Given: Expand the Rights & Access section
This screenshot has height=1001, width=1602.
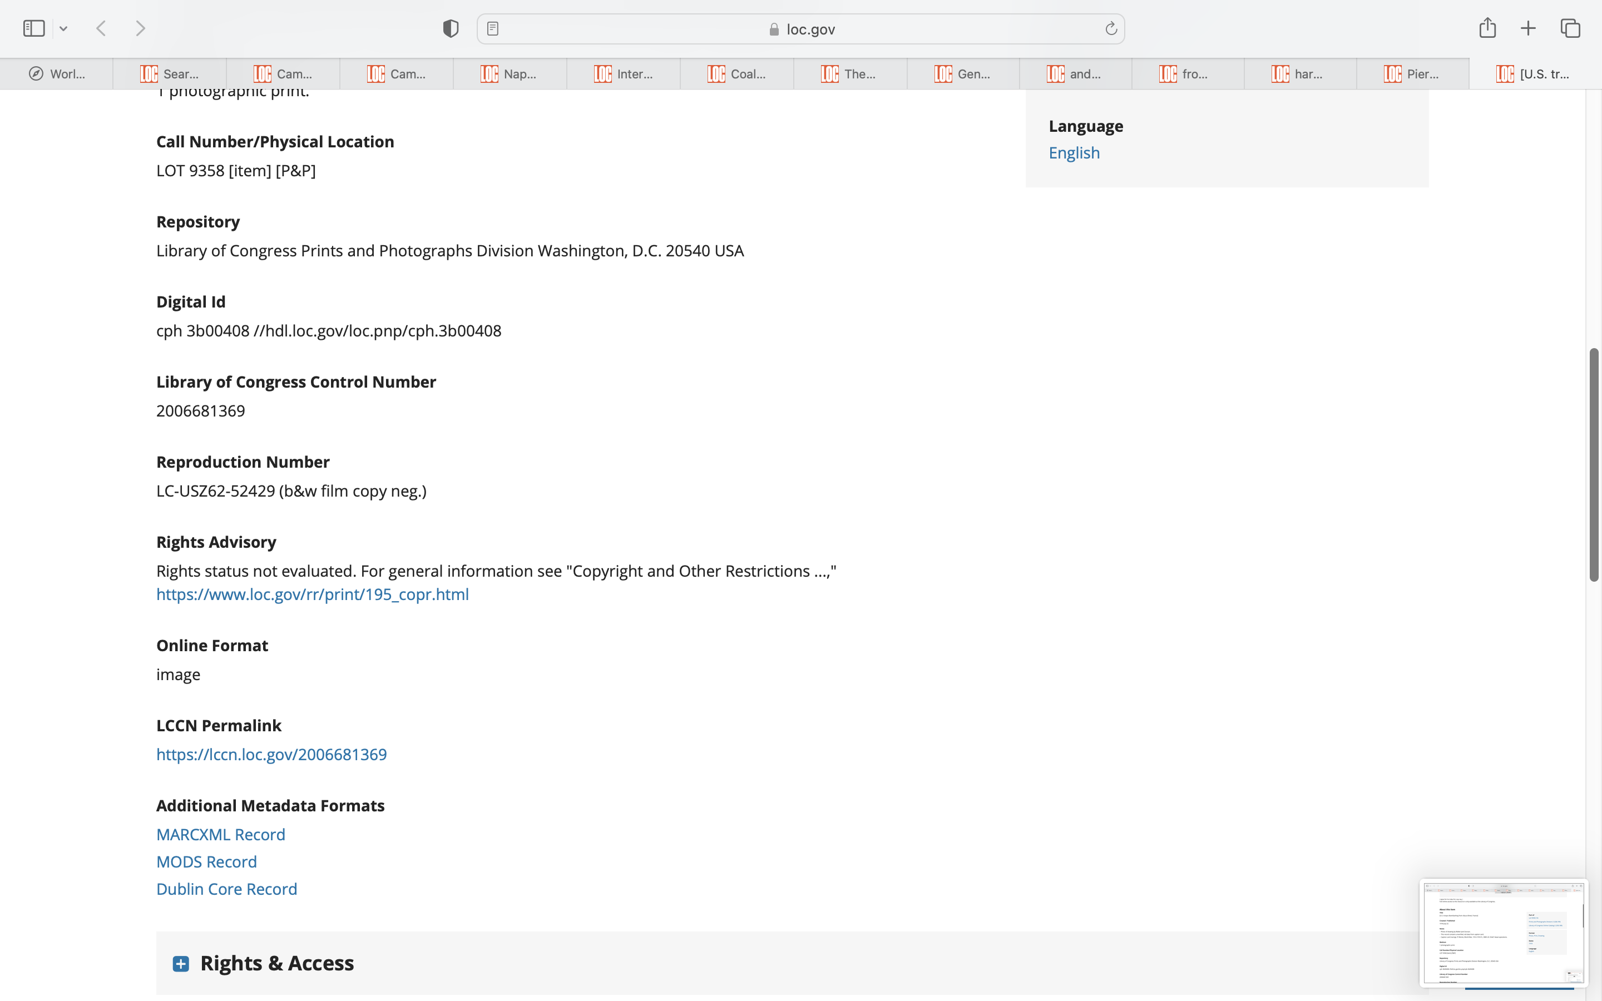Looking at the screenshot, I should point(180,963).
